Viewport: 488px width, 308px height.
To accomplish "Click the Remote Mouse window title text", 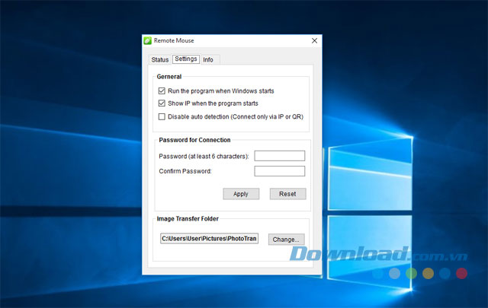I will tap(174, 40).
